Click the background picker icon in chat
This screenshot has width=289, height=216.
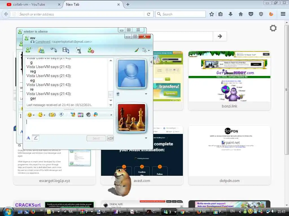73,115
